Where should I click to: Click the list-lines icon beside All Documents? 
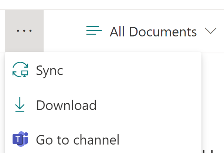(94, 31)
